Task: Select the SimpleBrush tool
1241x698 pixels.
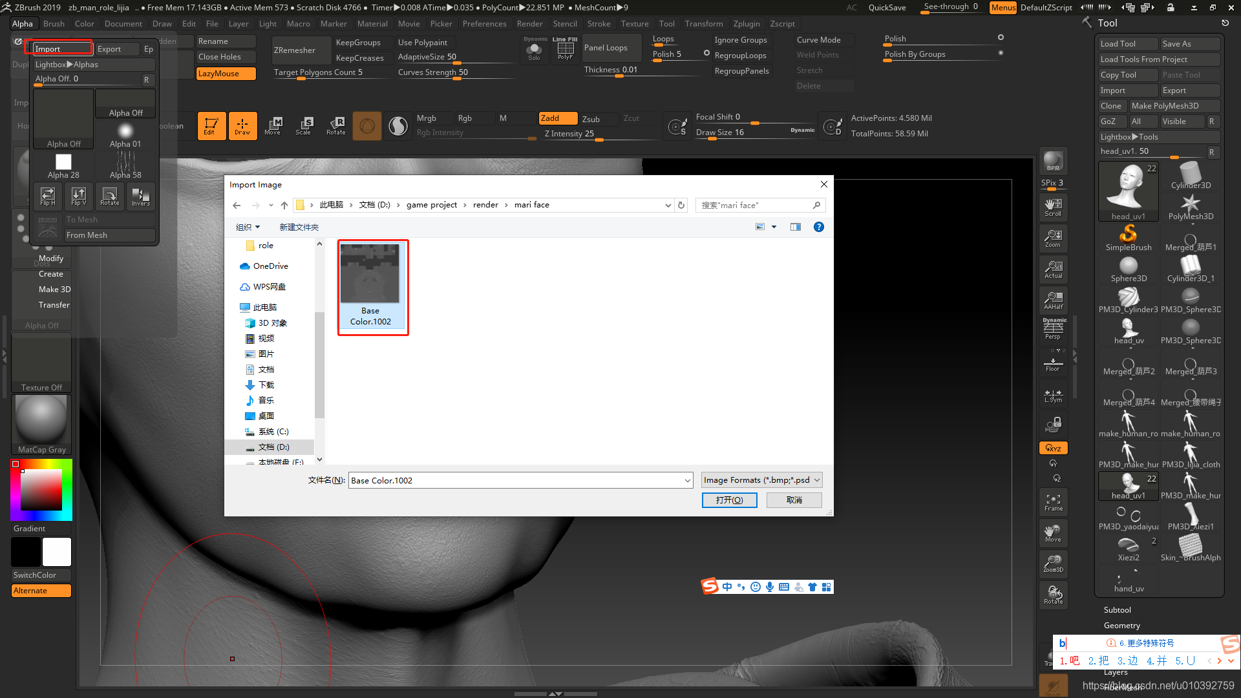Action: click(x=1129, y=238)
